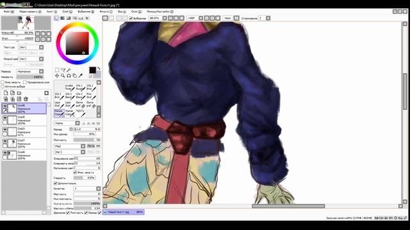Screen dimensions: 410x230
Task: Select the magnifier zoom tool
Action: (x=63, y=75)
